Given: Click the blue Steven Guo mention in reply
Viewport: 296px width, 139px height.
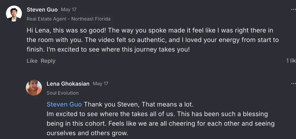Looking at the screenshot, I should coord(64,104).
